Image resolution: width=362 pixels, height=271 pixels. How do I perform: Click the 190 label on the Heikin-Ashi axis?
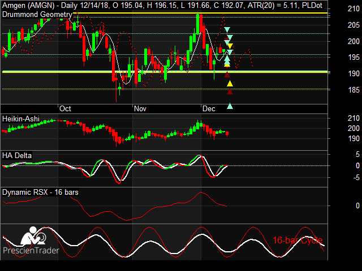(354, 139)
